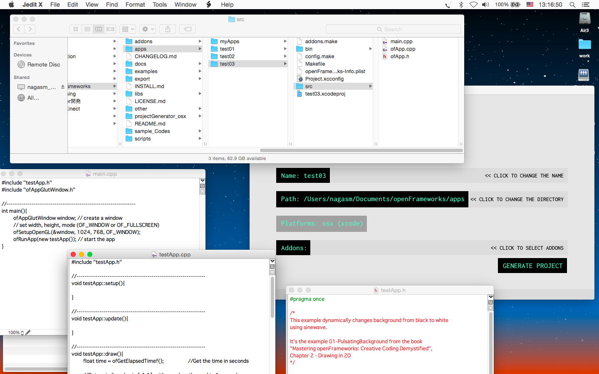Open the dropdown triangle in testApp.h window

pyautogui.click(x=491, y=297)
